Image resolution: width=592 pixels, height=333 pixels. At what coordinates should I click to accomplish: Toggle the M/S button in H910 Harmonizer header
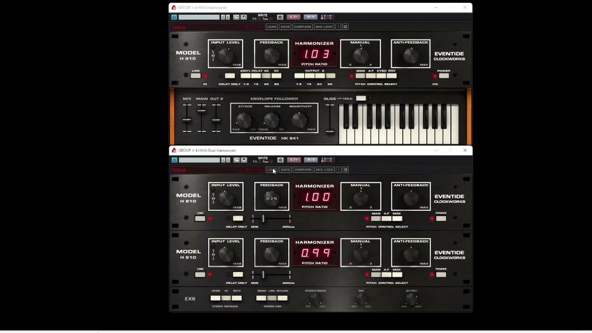pos(310,17)
